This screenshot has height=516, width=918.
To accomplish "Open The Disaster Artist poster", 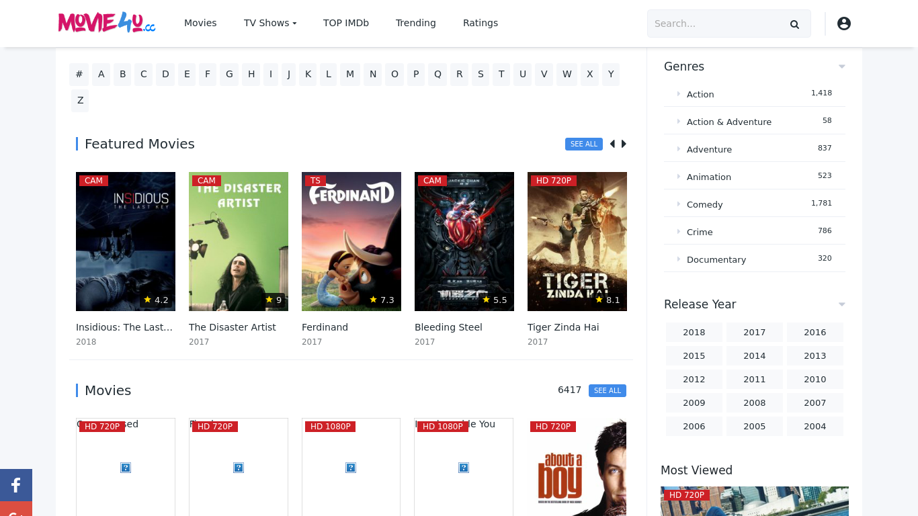I will pyautogui.click(x=239, y=241).
